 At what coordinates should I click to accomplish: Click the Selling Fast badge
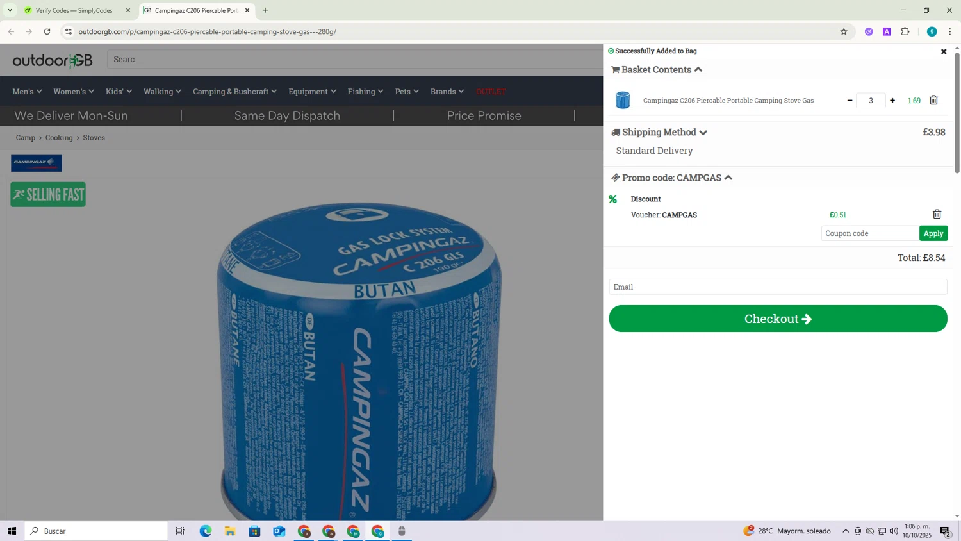pyautogui.click(x=48, y=194)
